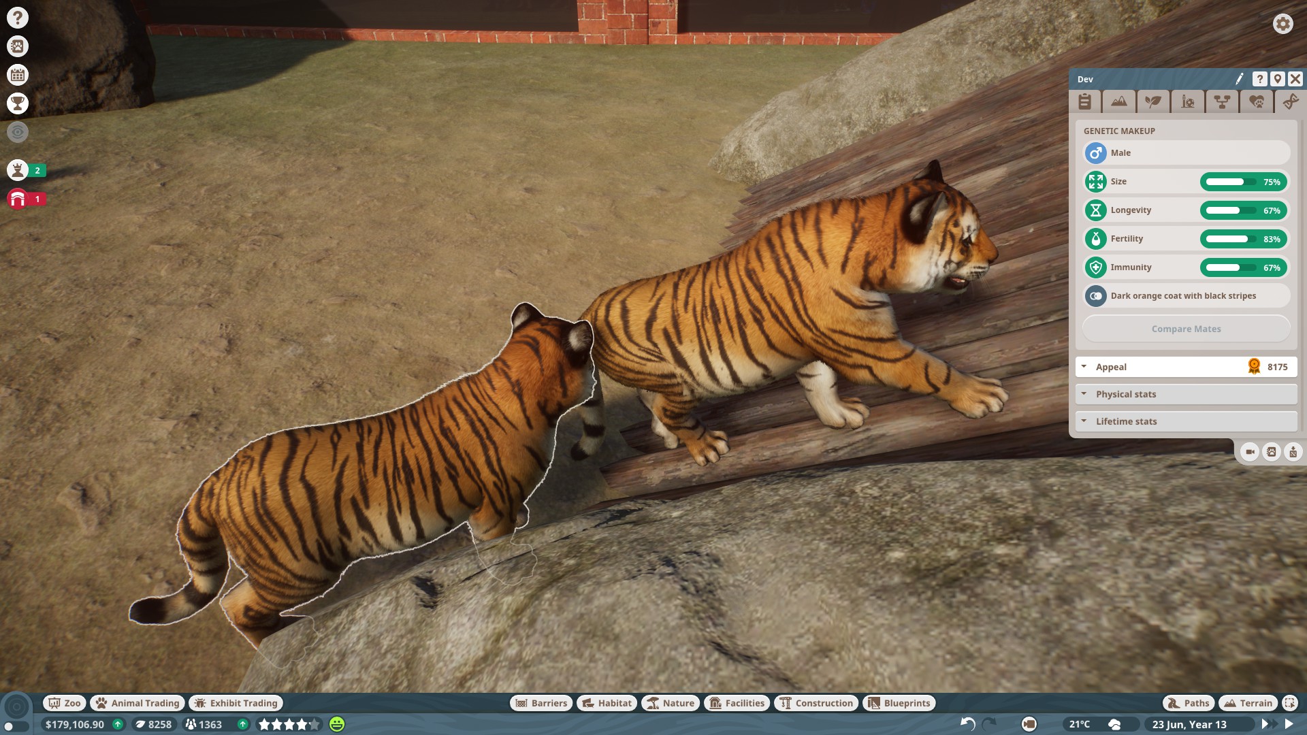The height and width of the screenshot is (735, 1307).
Task: Click the Size 75% progress bar
Action: point(1243,182)
